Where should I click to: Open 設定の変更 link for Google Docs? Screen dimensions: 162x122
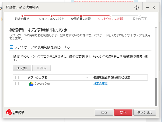[x=100, y=84]
